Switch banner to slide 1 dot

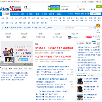click(x=25, y=64)
